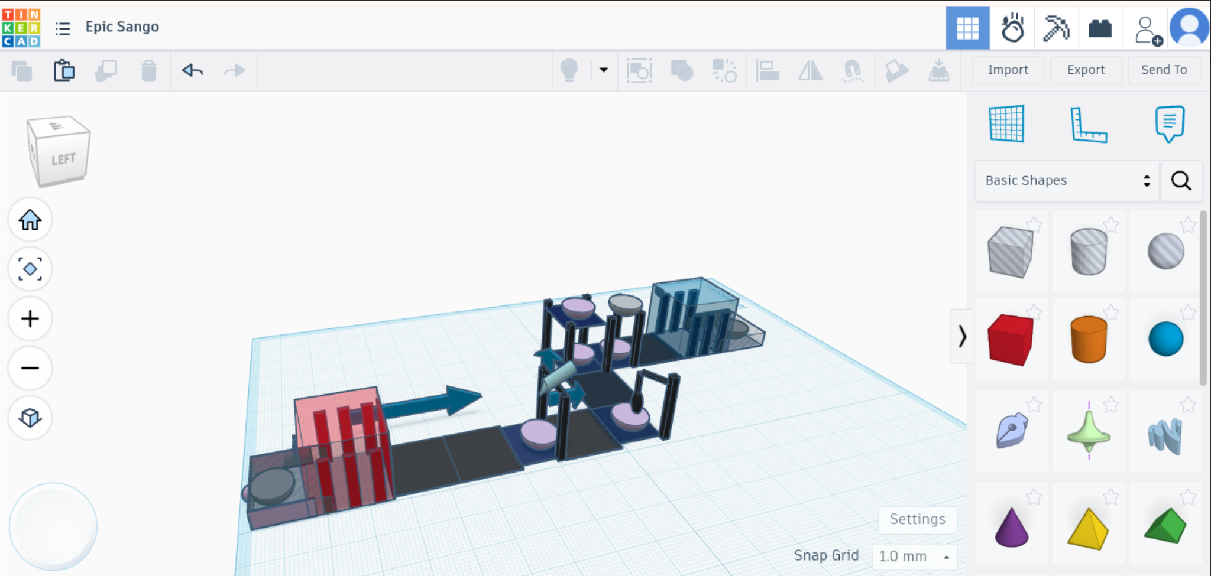The image size is (1211, 576).
Task: Click the Send To button
Action: click(x=1164, y=70)
